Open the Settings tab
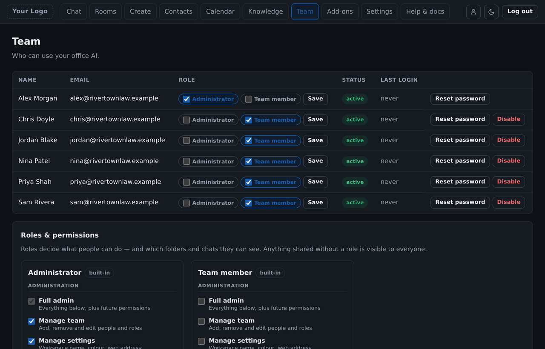 click(x=379, y=11)
